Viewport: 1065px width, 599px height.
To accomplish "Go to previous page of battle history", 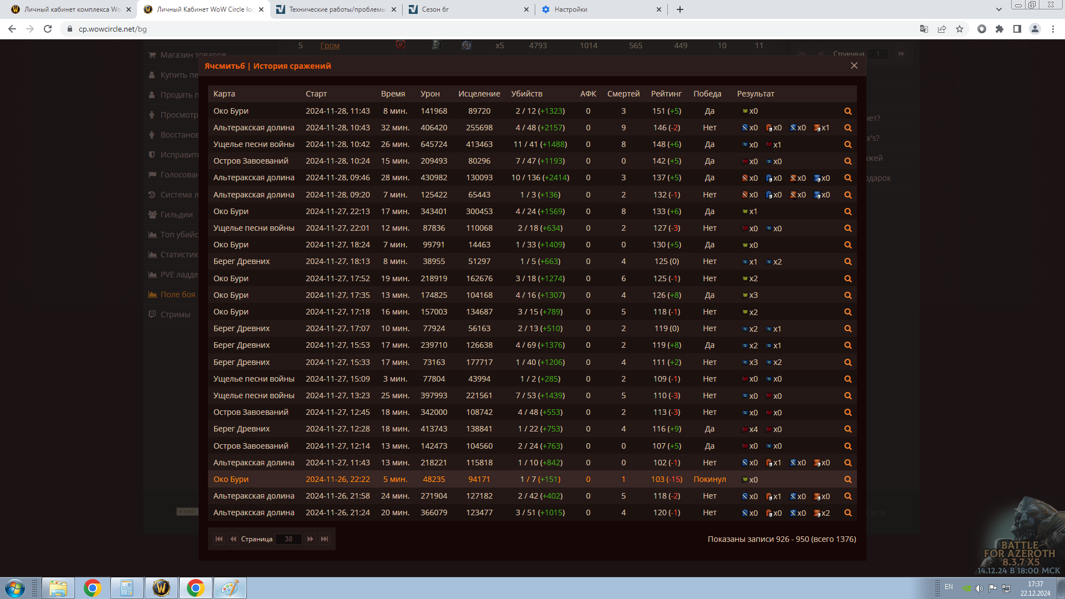I will (233, 539).
